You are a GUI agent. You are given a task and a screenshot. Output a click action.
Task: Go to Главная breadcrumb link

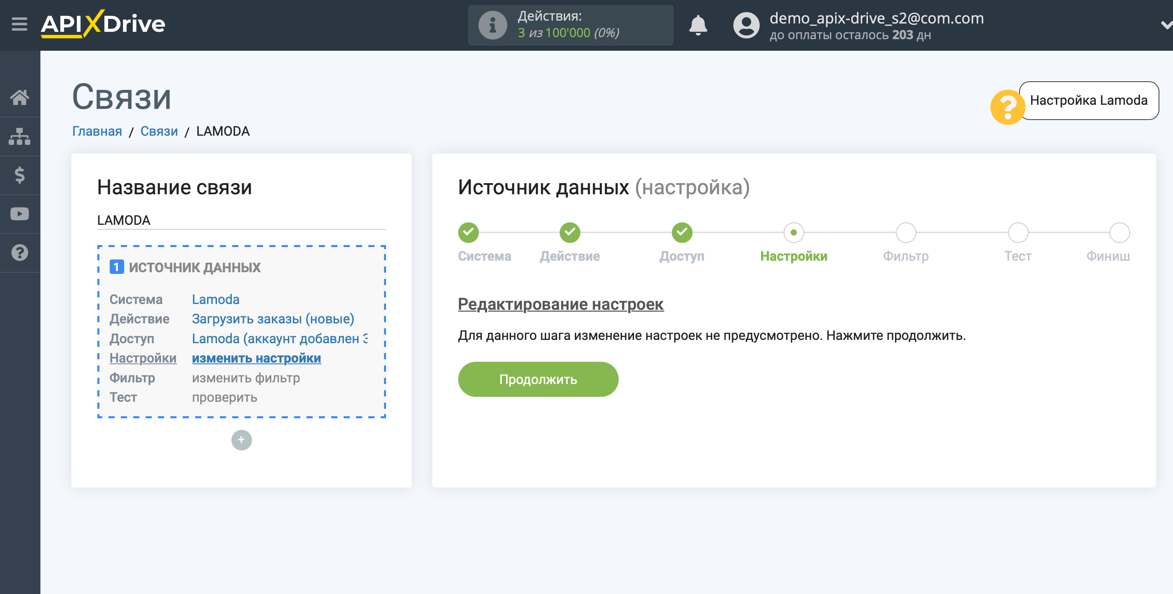[x=97, y=131]
